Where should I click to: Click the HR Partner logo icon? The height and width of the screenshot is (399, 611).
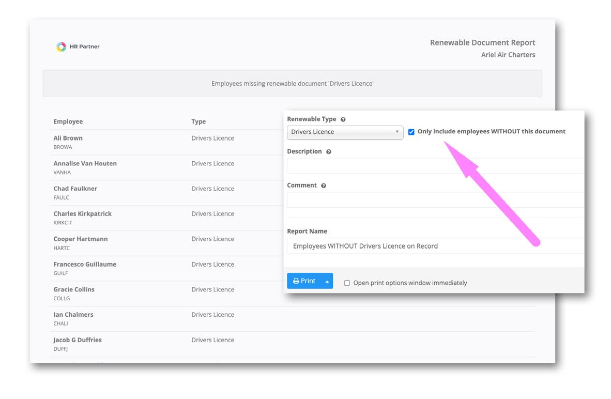[x=61, y=47]
